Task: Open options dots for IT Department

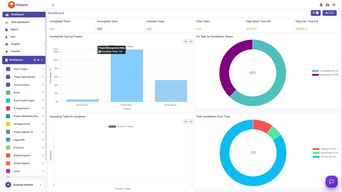Action: pos(43,108)
